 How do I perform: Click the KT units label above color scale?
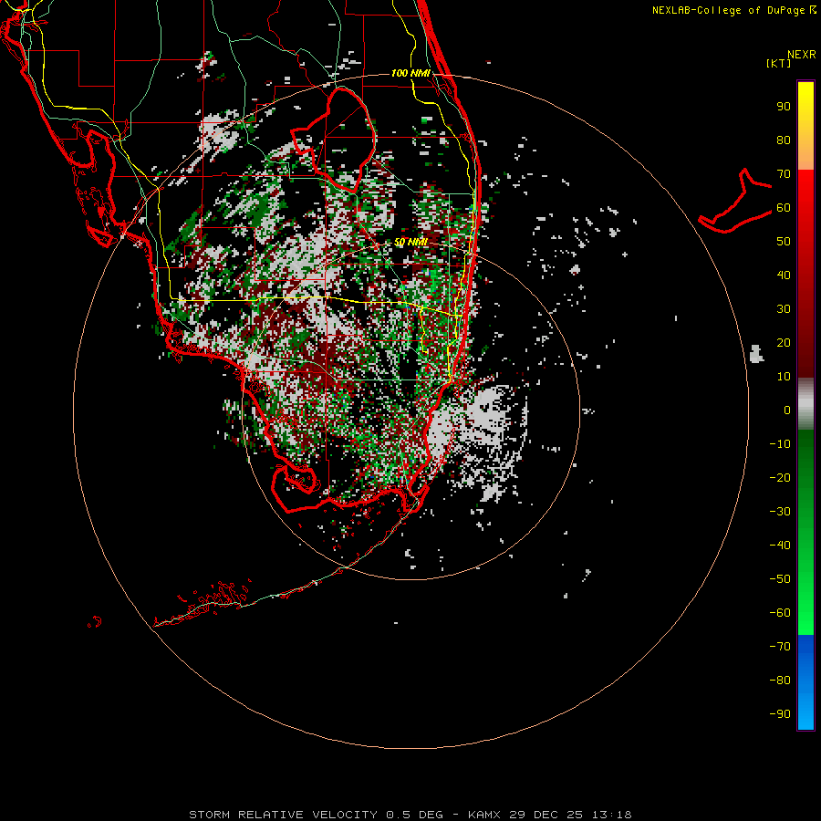[779, 63]
